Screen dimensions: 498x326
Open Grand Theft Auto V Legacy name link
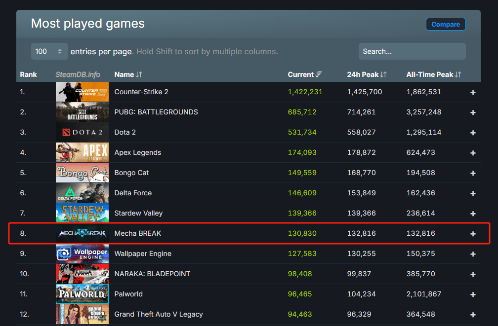tap(159, 314)
